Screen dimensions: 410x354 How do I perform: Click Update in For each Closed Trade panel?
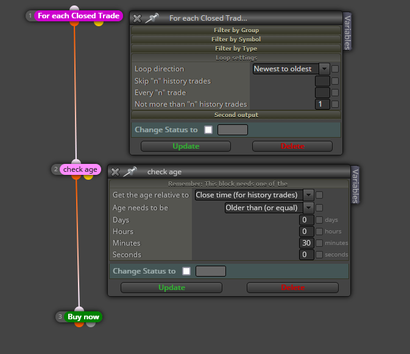(x=186, y=146)
